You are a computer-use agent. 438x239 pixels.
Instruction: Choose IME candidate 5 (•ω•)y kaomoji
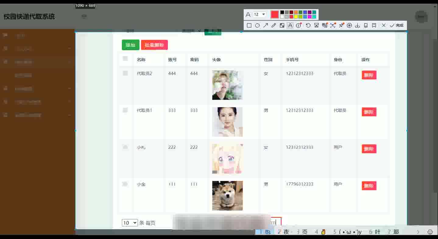[348, 232]
